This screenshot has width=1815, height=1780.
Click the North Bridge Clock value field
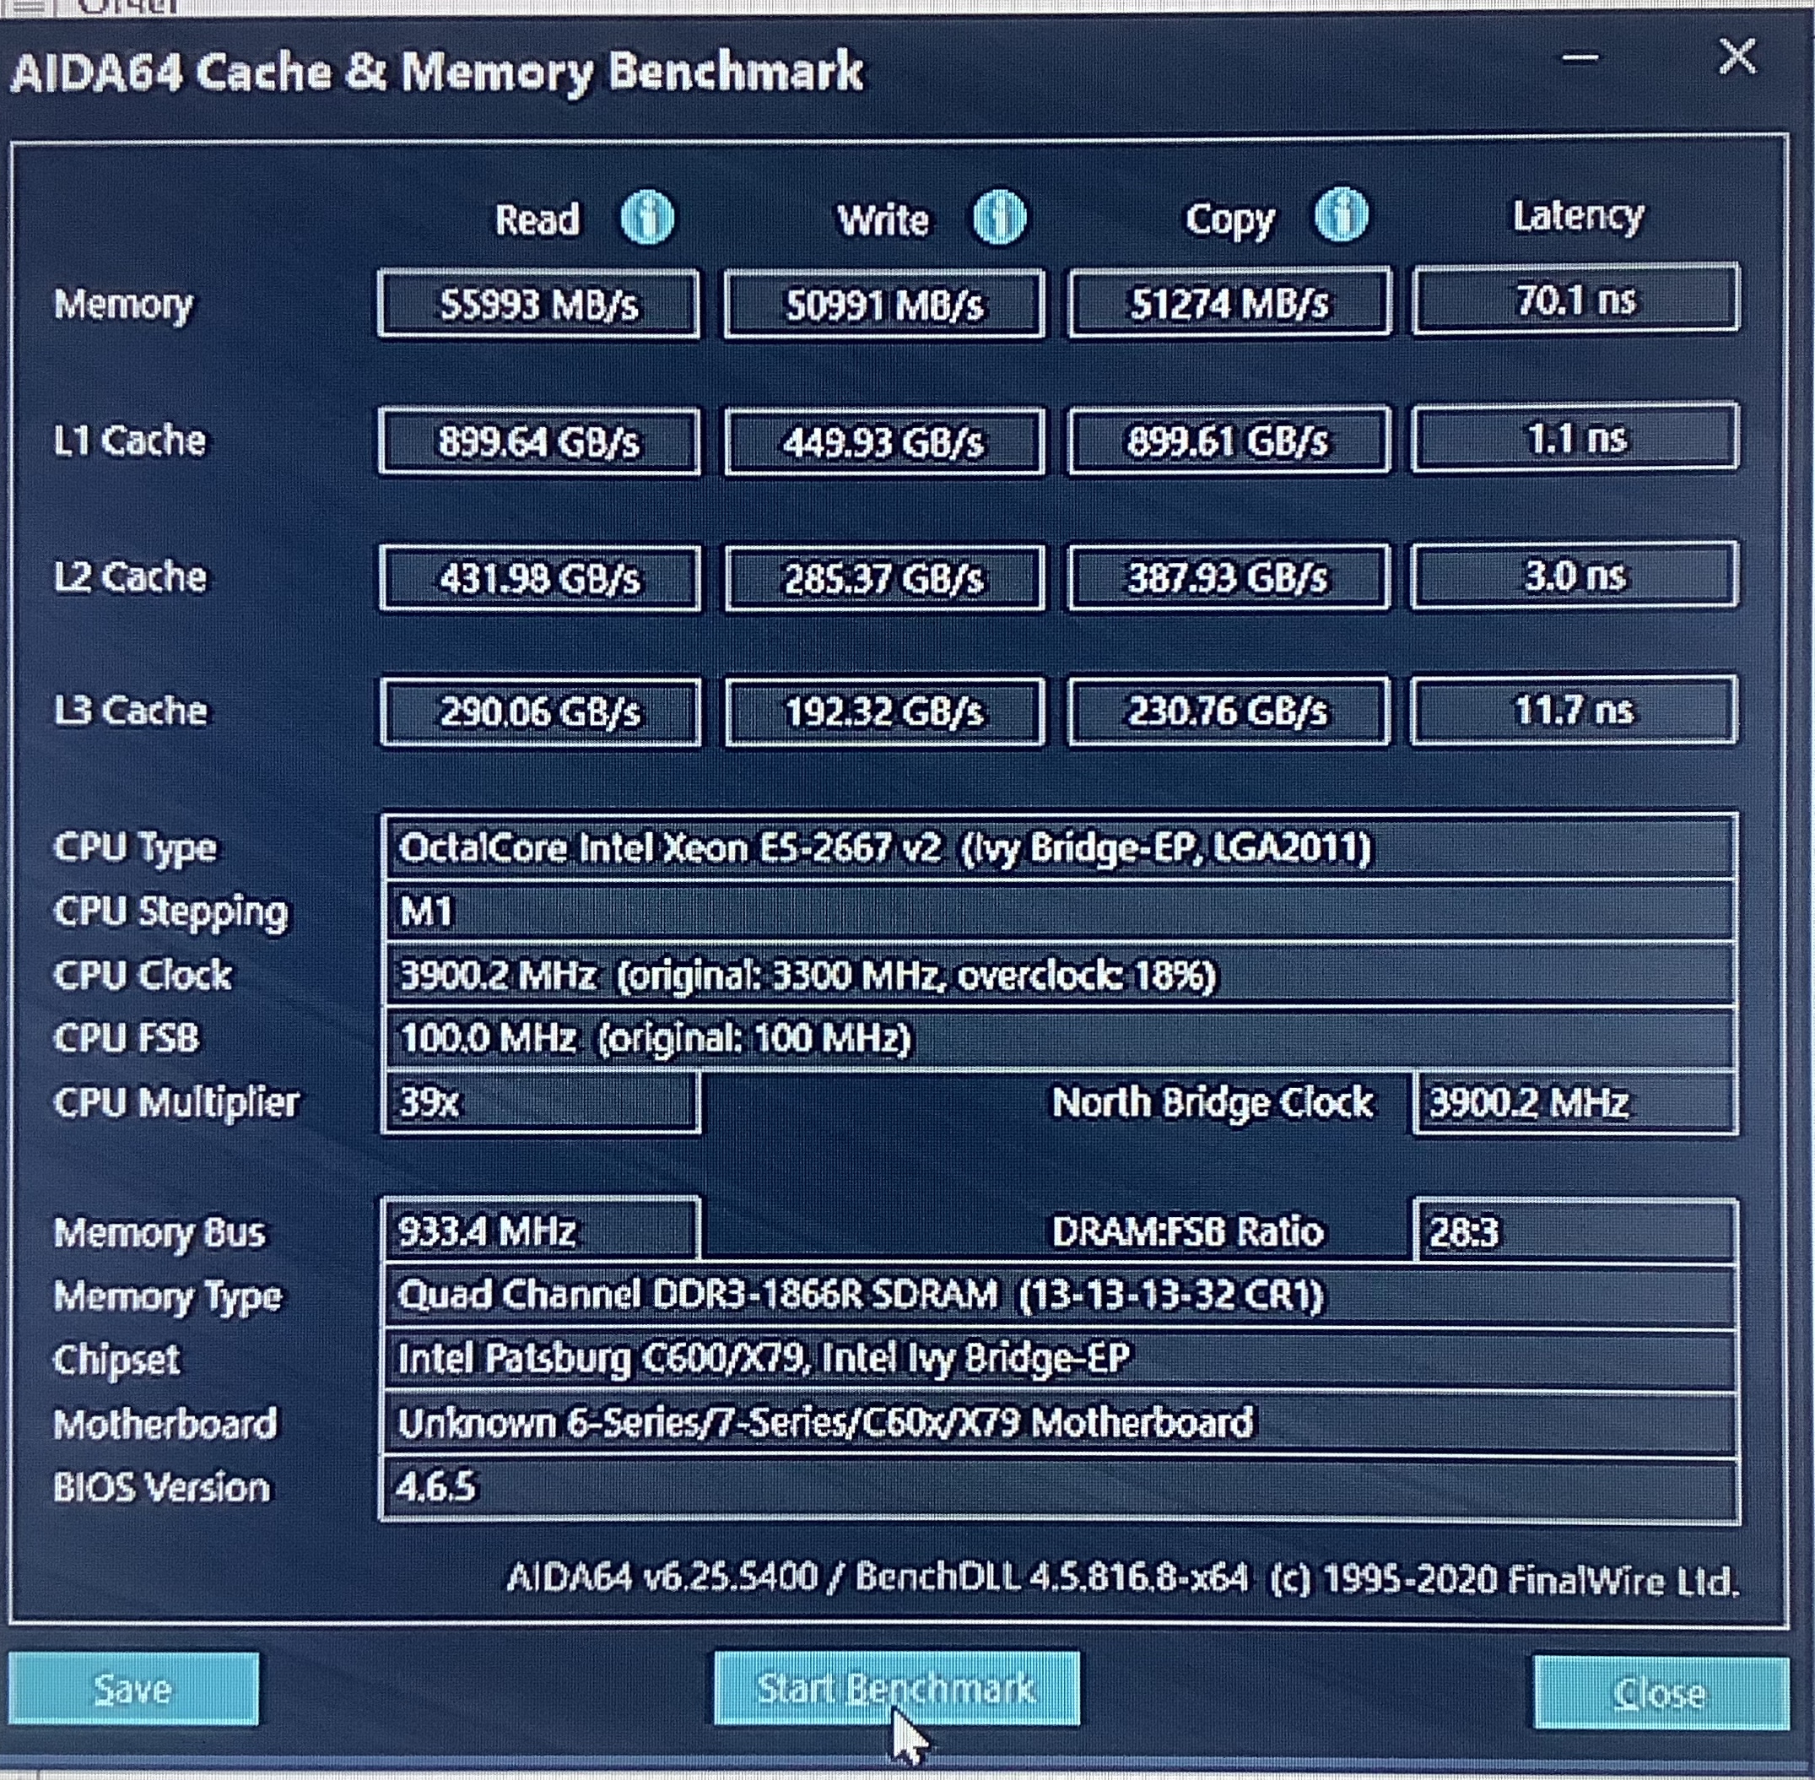pyautogui.click(x=1575, y=1103)
